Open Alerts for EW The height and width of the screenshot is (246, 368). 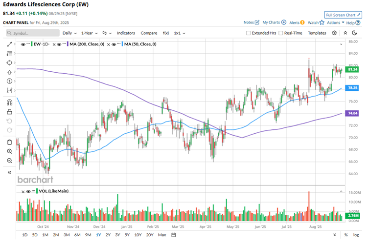297,22
